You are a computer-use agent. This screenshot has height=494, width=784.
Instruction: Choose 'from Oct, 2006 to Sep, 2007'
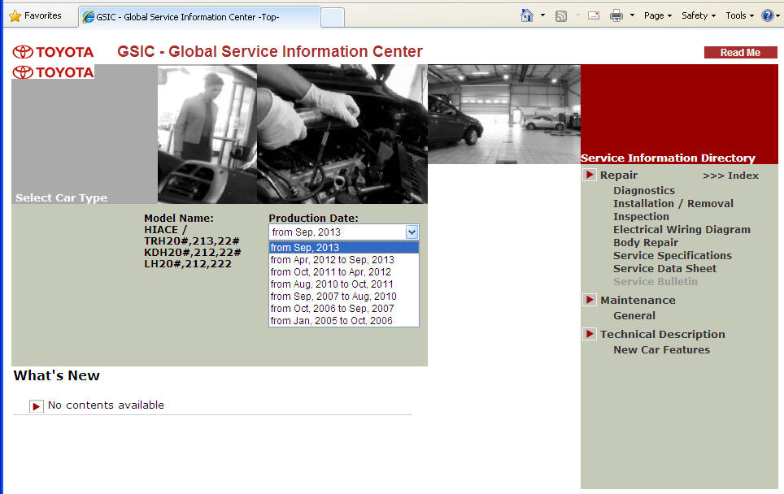coord(343,308)
